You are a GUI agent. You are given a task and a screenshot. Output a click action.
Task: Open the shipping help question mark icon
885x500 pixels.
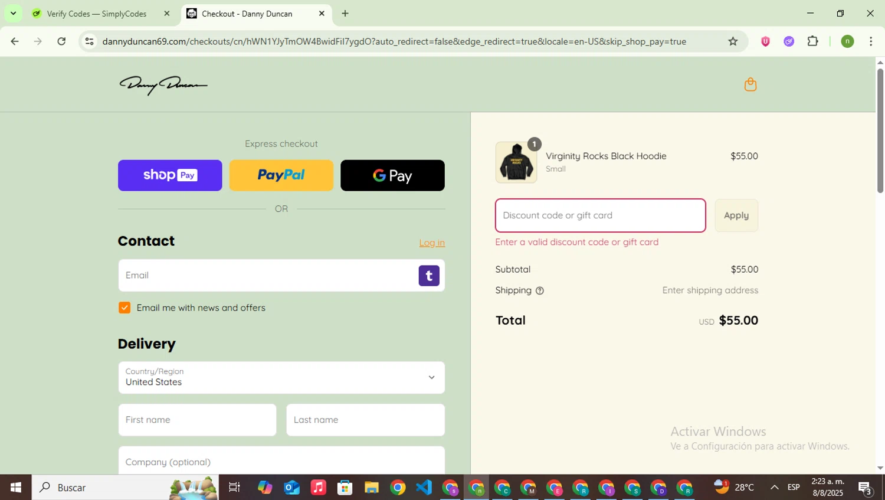pyautogui.click(x=539, y=290)
